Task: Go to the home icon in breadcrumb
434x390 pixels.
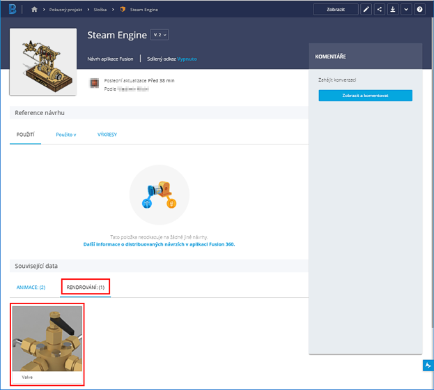Action: pos(34,10)
